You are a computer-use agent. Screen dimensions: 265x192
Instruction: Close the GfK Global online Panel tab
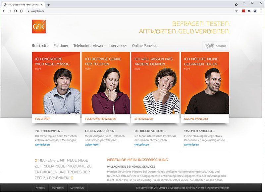(42, 5)
